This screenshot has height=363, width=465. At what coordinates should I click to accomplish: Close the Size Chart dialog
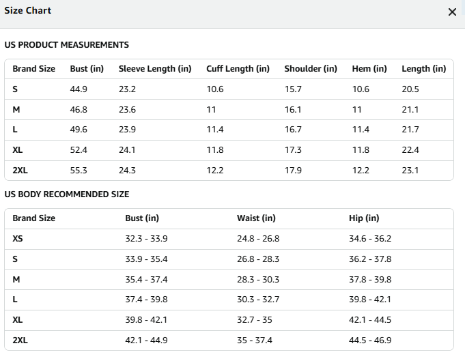452,12
